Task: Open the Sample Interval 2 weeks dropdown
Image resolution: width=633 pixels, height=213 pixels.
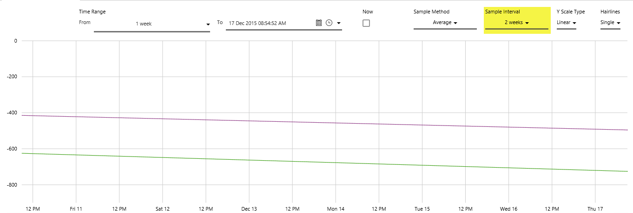Action: [x=516, y=23]
